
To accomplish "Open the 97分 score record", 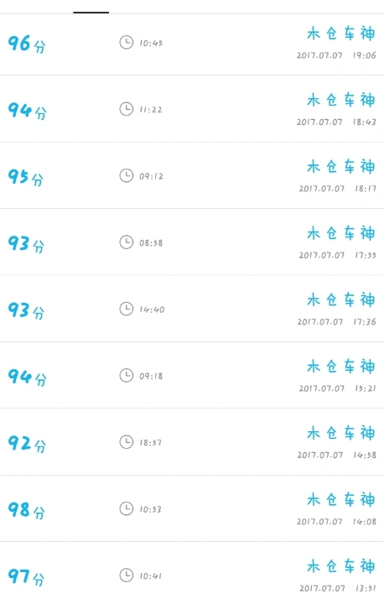I will tap(192, 573).
